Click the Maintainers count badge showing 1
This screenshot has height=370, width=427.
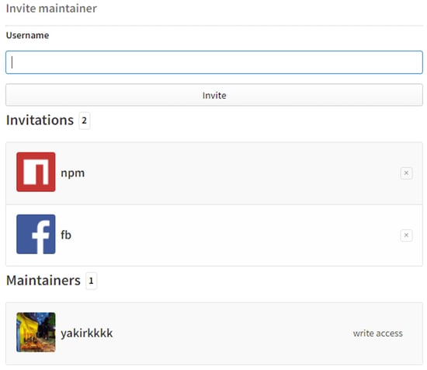(x=92, y=281)
